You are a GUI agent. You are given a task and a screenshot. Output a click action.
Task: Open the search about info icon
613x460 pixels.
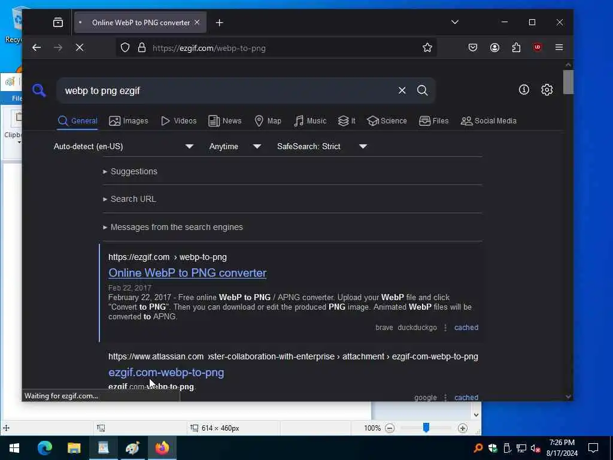tap(524, 90)
